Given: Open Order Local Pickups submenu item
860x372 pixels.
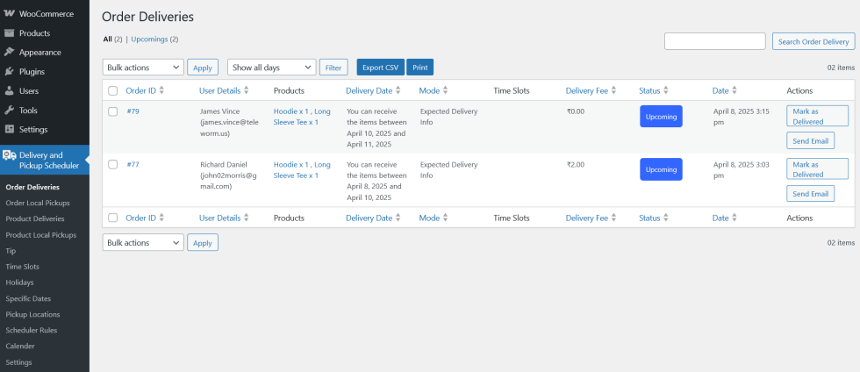Looking at the screenshot, I should coord(38,203).
